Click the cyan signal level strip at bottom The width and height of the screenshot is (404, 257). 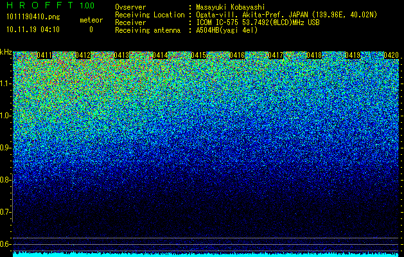(x=206, y=254)
